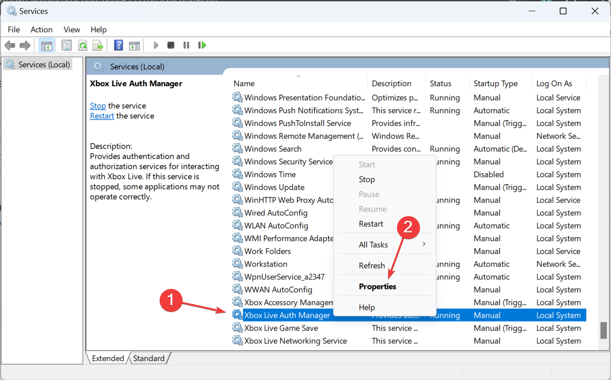Click the Pause Service toolbar icon

[x=186, y=45]
